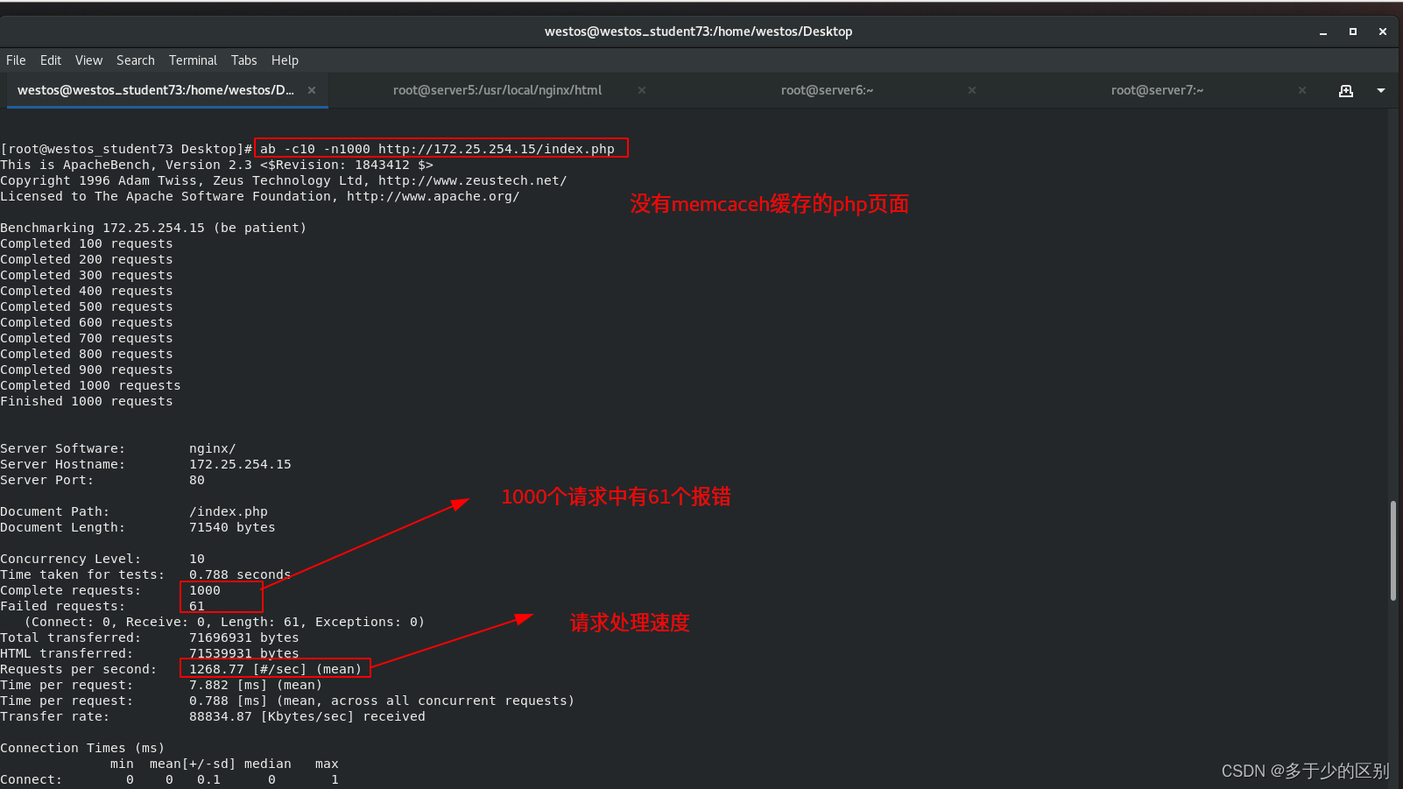Expand the tab list dropdown arrow
This screenshot has height=789, width=1403.
(1381, 90)
